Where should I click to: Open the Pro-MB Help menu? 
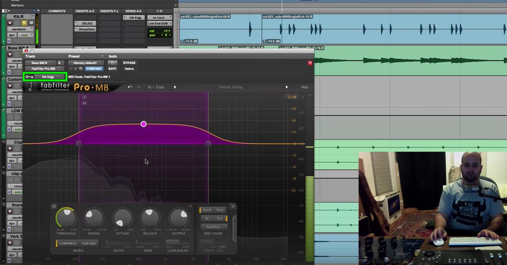(304, 87)
